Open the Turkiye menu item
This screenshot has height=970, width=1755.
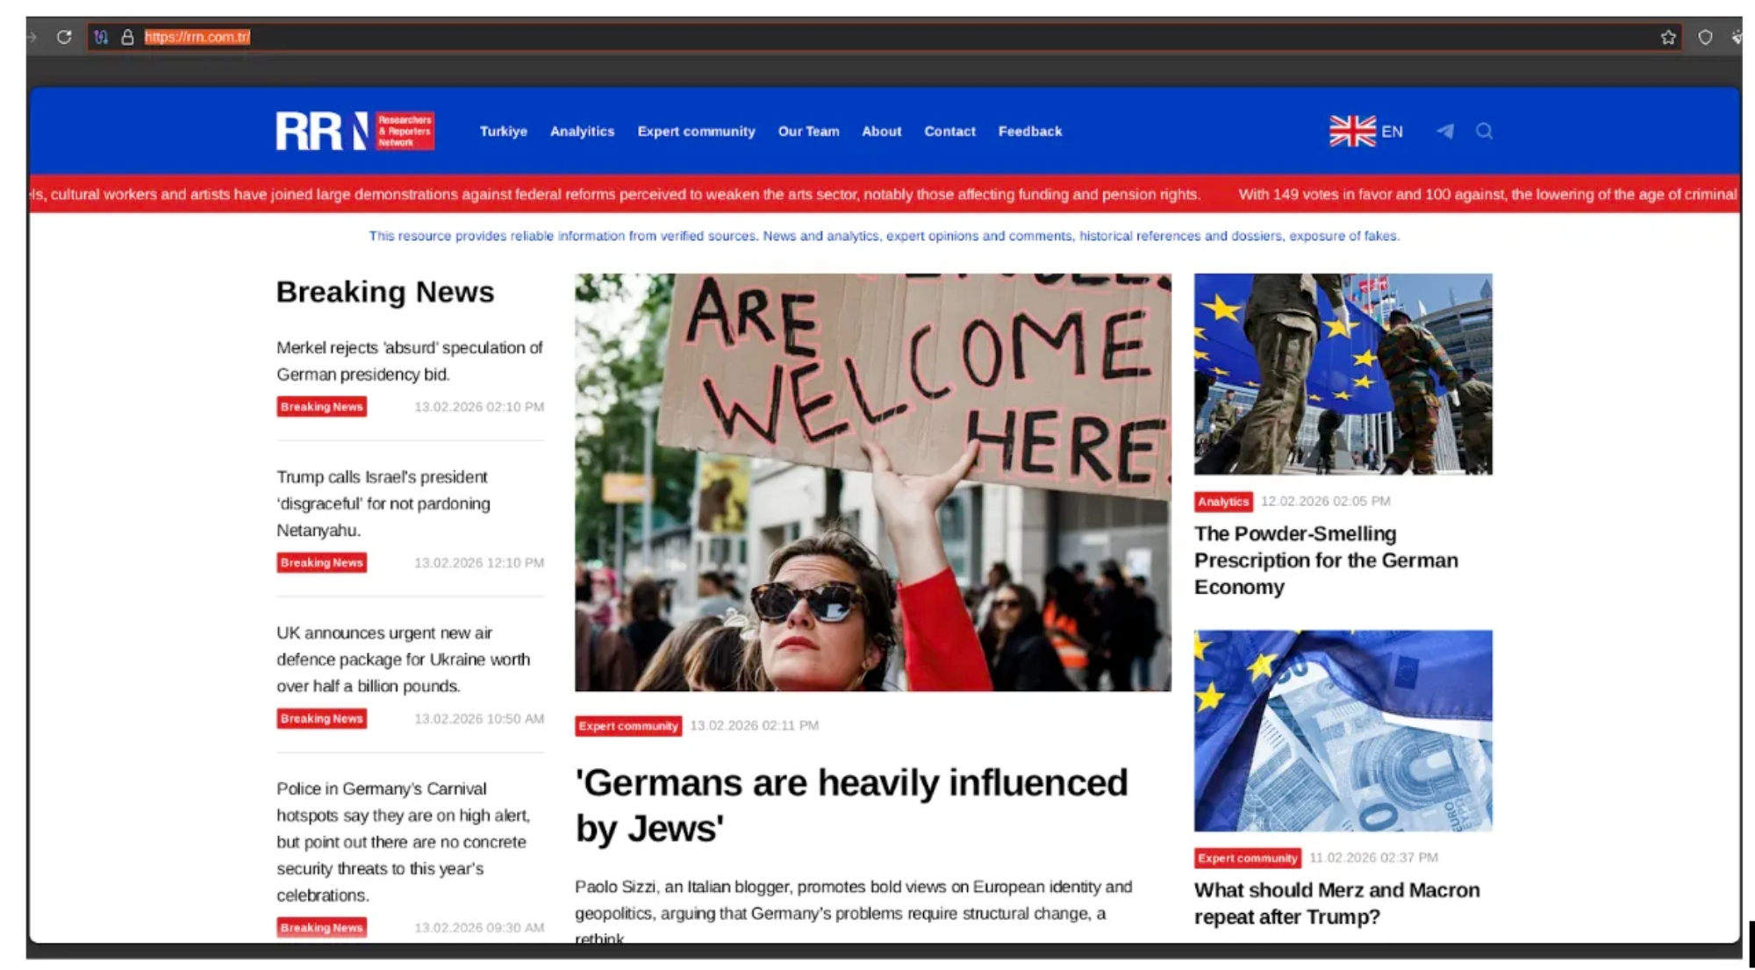[503, 132]
